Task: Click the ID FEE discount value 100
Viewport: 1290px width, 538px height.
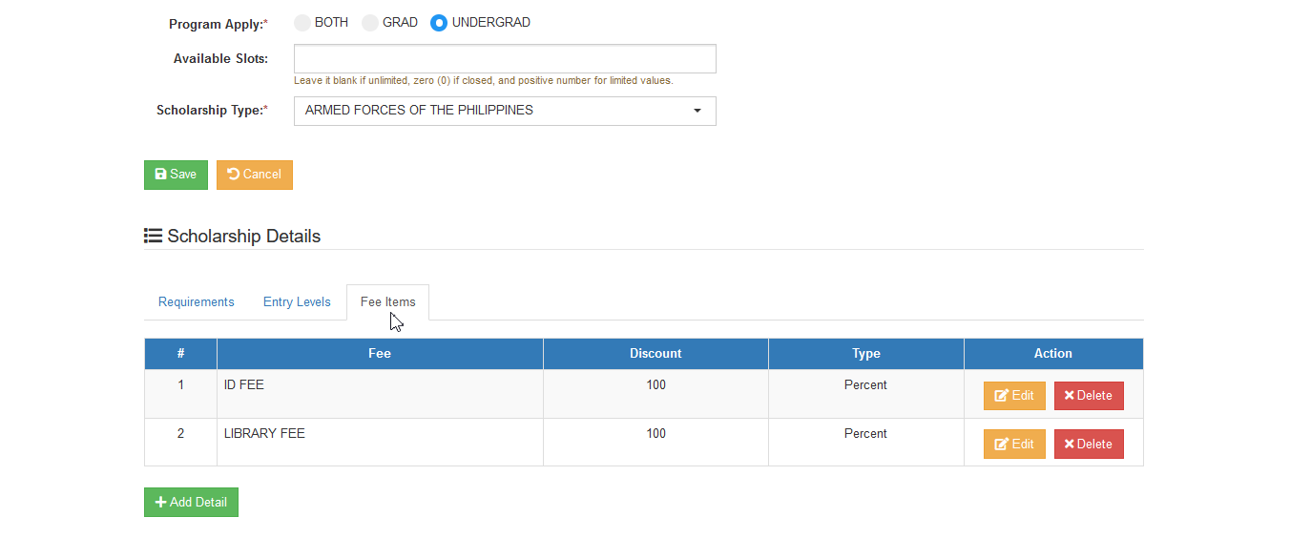Action: click(x=655, y=385)
